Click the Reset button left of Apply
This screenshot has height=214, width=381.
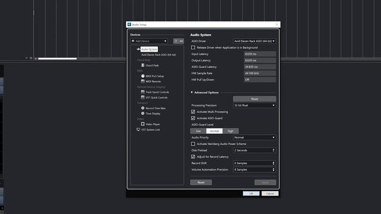(x=201, y=182)
